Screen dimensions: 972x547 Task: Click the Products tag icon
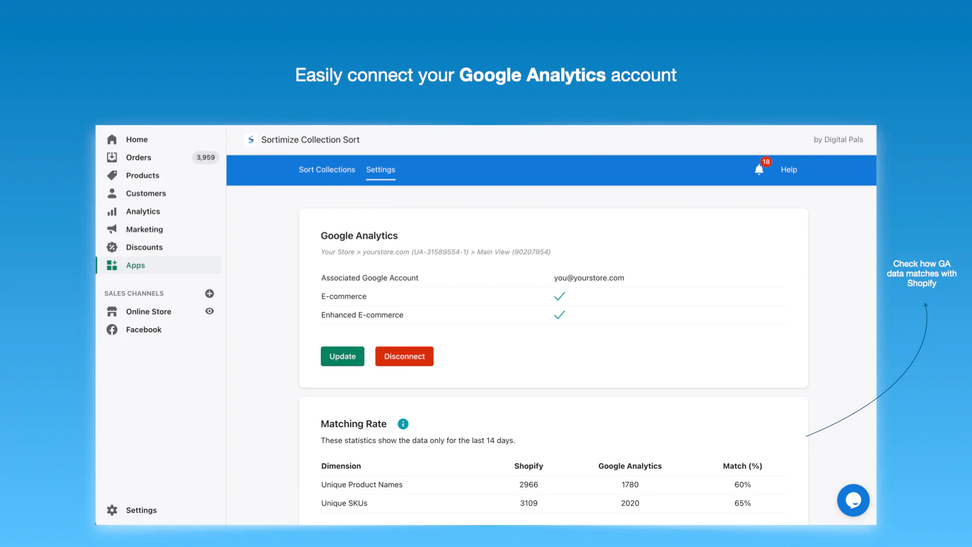(x=112, y=175)
